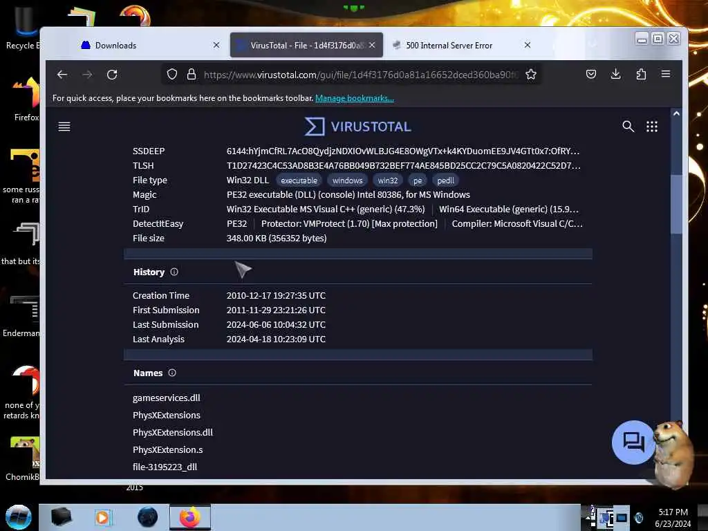The image size is (708, 531).
Task: Open the black box taskbar icon
Action: (x=61, y=517)
